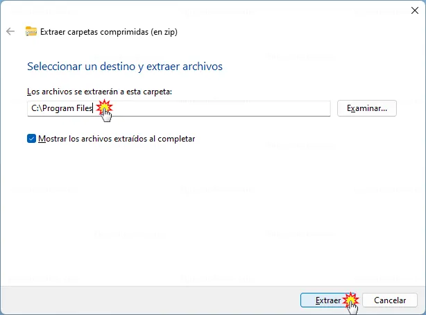
Task: Place the cursor in the 'C:\Program Files' text
Action: (62, 108)
